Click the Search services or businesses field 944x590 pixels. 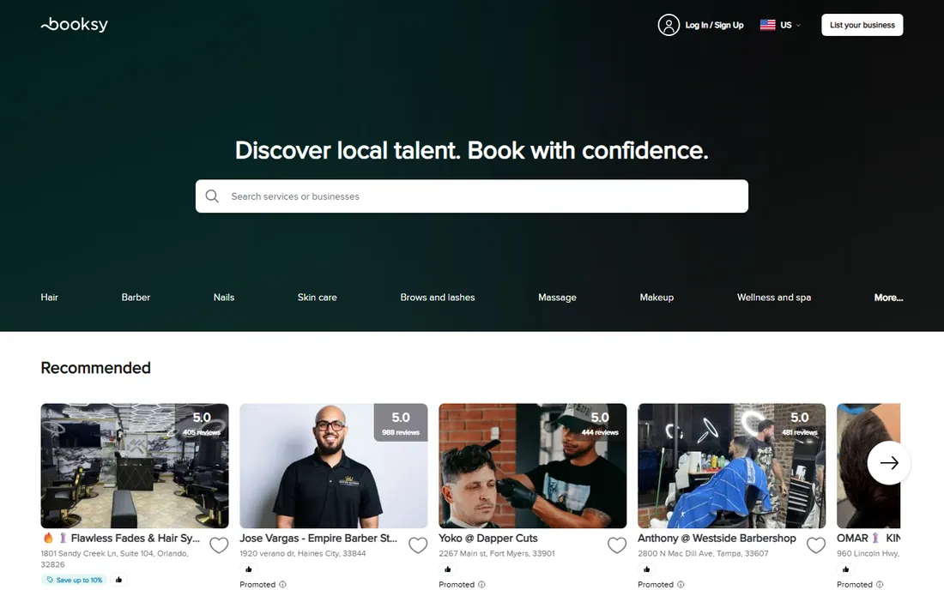coord(472,196)
